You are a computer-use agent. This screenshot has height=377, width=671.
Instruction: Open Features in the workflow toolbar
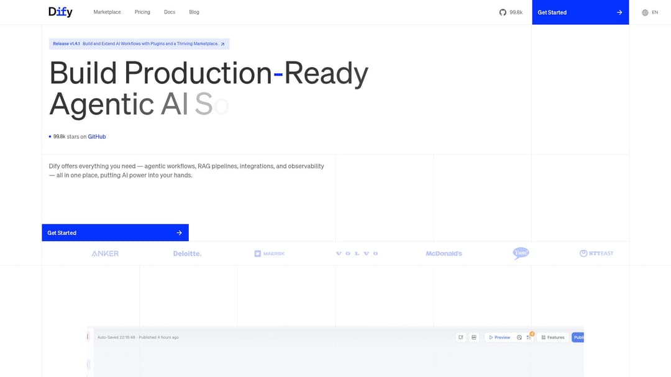click(553, 337)
